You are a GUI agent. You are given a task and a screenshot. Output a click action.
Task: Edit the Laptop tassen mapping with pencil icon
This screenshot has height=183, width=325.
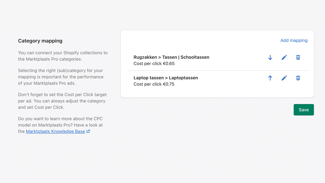284,78
